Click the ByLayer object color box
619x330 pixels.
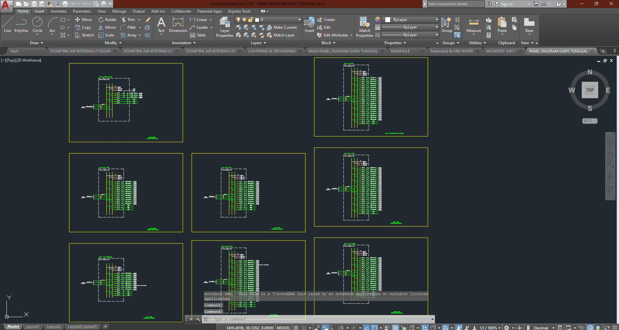tap(388, 20)
